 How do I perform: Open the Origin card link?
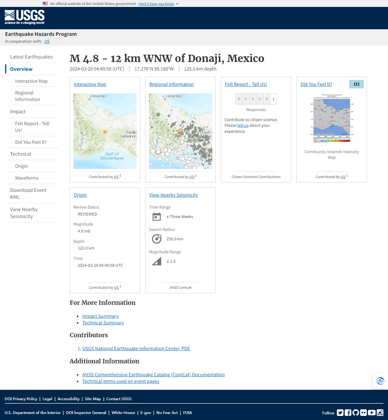coord(80,195)
